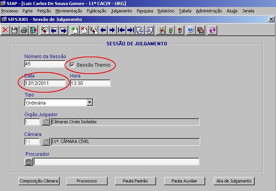Viewport: 276px width, 191px height.
Task: Click the previous block page icon
Action: pos(140,30)
